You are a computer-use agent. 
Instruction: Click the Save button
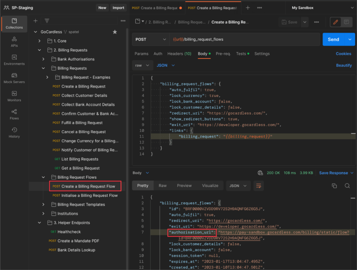[x=290, y=22]
